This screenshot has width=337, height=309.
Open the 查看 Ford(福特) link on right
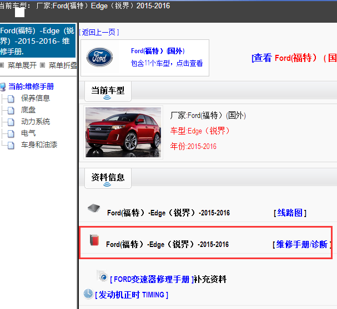[294, 58]
